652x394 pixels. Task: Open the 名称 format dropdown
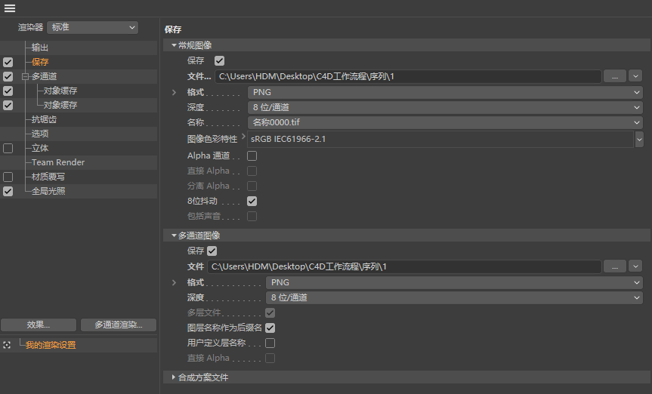pyautogui.click(x=444, y=122)
